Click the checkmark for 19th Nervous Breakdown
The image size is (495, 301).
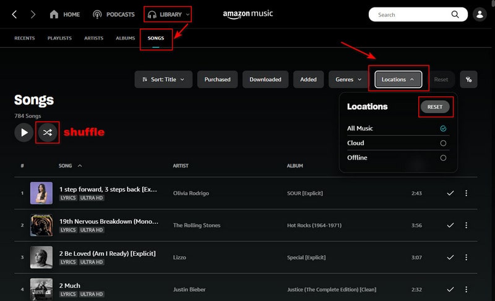click(450, 226)
